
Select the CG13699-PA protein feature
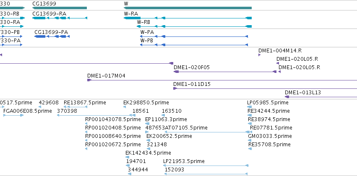(x=52, y=36)
